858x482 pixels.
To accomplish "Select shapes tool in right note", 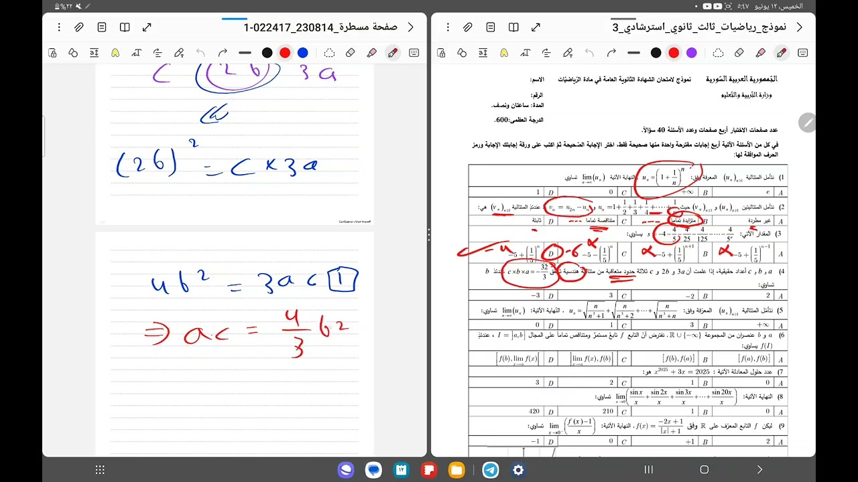I will click(462, 53).
